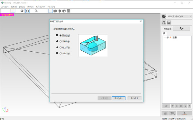Click the レディ status bar text
This screenshot has width=193, height=120.
[x=2, y=119]
